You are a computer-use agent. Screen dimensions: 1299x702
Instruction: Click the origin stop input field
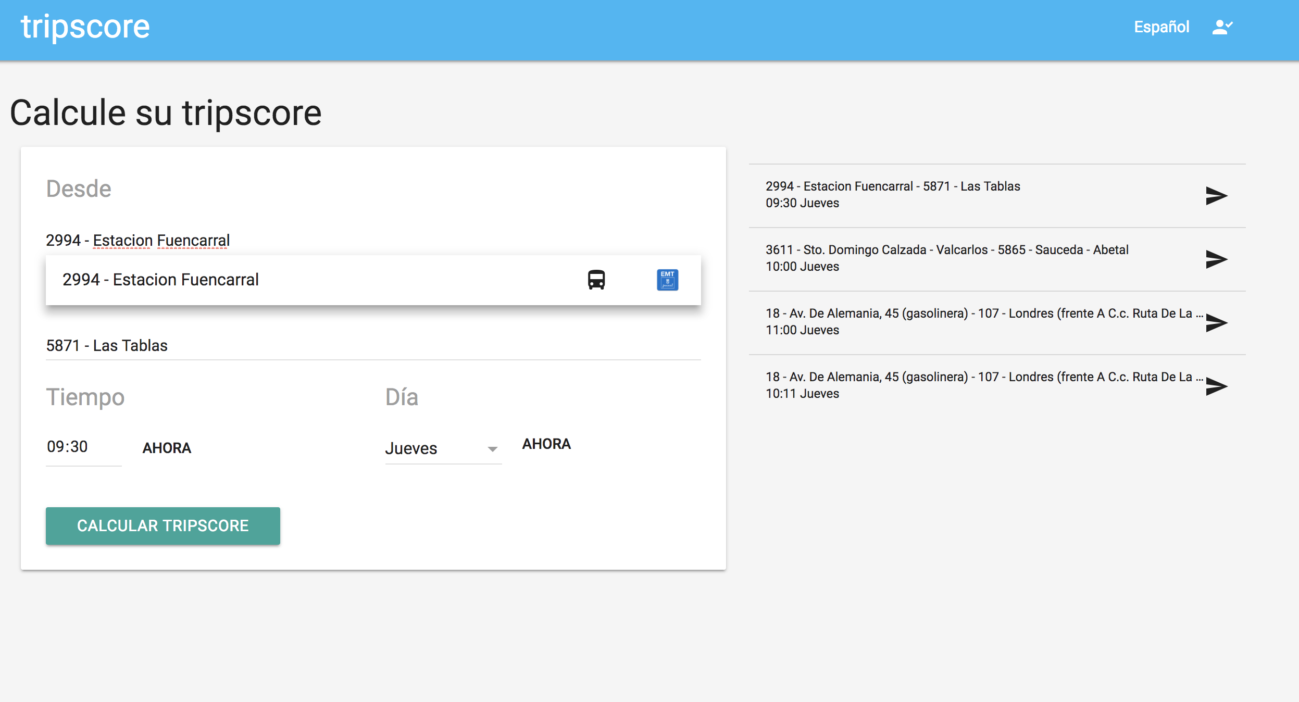[373, 240]
